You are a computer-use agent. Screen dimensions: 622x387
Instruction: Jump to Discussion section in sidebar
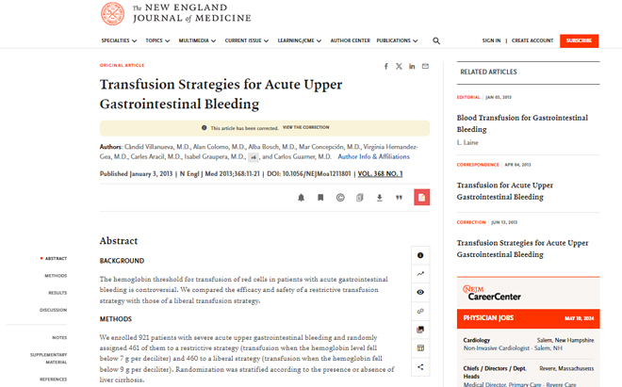[x=53, y=310]
